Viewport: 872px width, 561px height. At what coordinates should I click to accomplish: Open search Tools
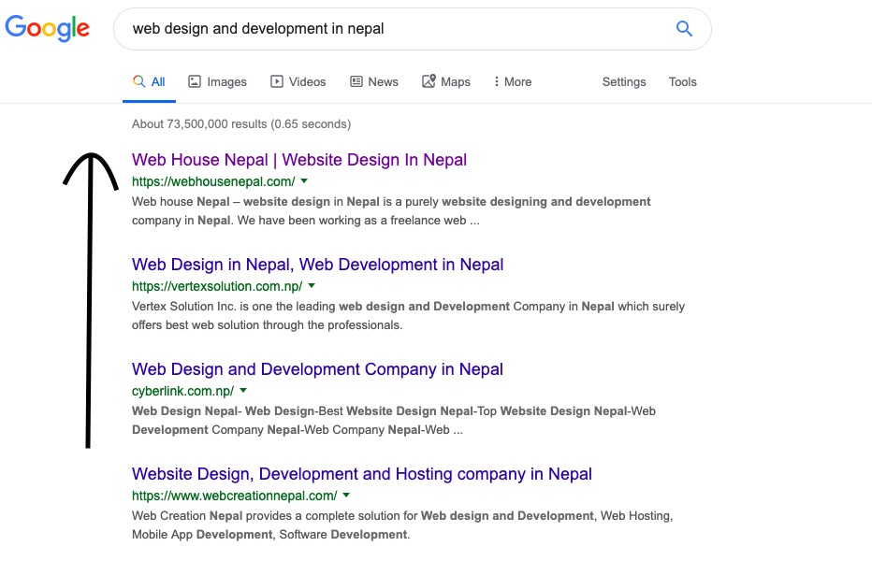(682, 82)
